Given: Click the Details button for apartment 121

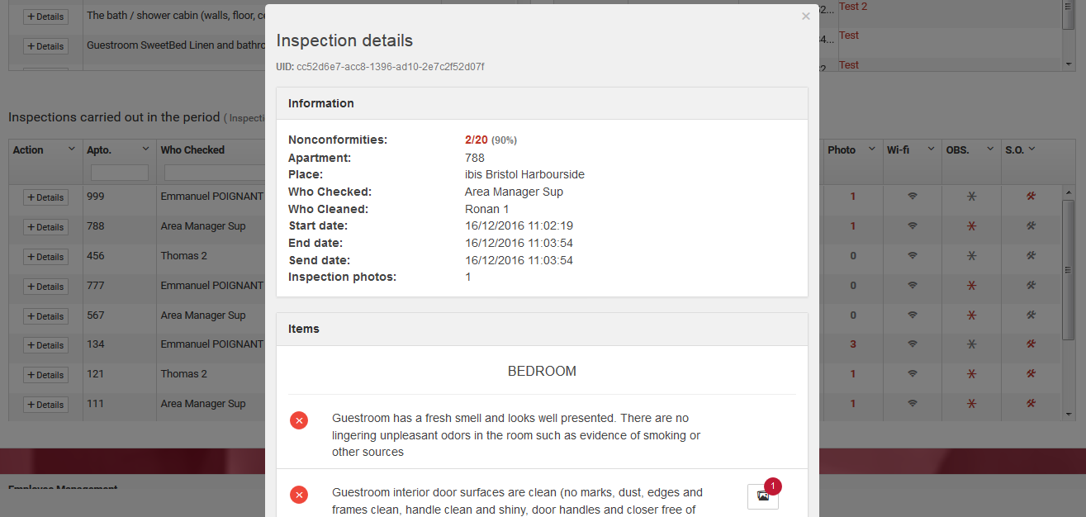Looking at the screenshot, I should tap(45, 375).
